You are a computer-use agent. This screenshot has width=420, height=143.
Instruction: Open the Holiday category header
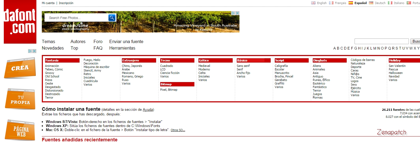click(404, 60)
